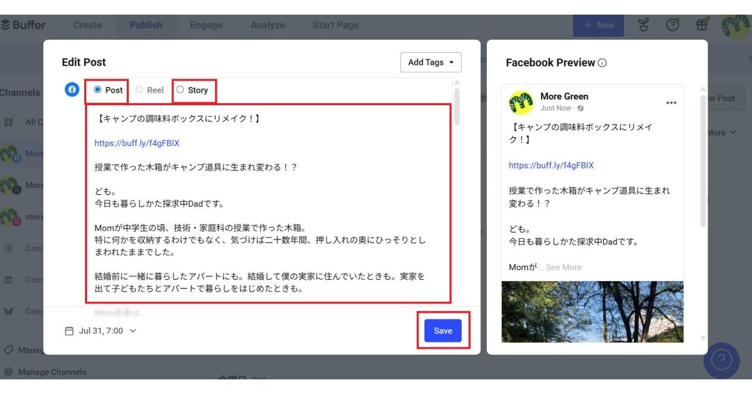Open the Add Tags dropdown
The image size is (752, 394).
[x=431, y=63]
